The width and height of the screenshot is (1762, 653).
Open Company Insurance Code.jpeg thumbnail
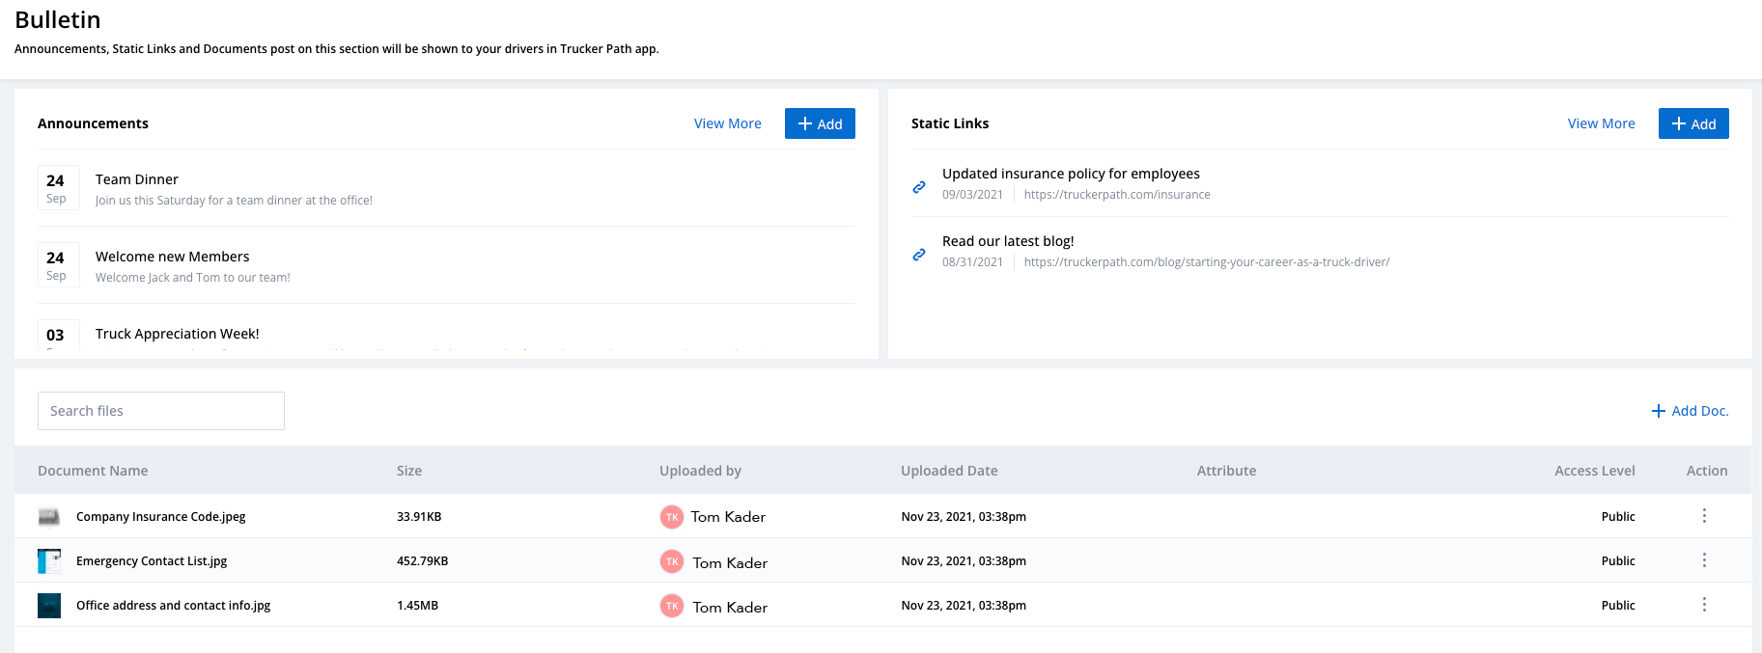pos(49,517)
